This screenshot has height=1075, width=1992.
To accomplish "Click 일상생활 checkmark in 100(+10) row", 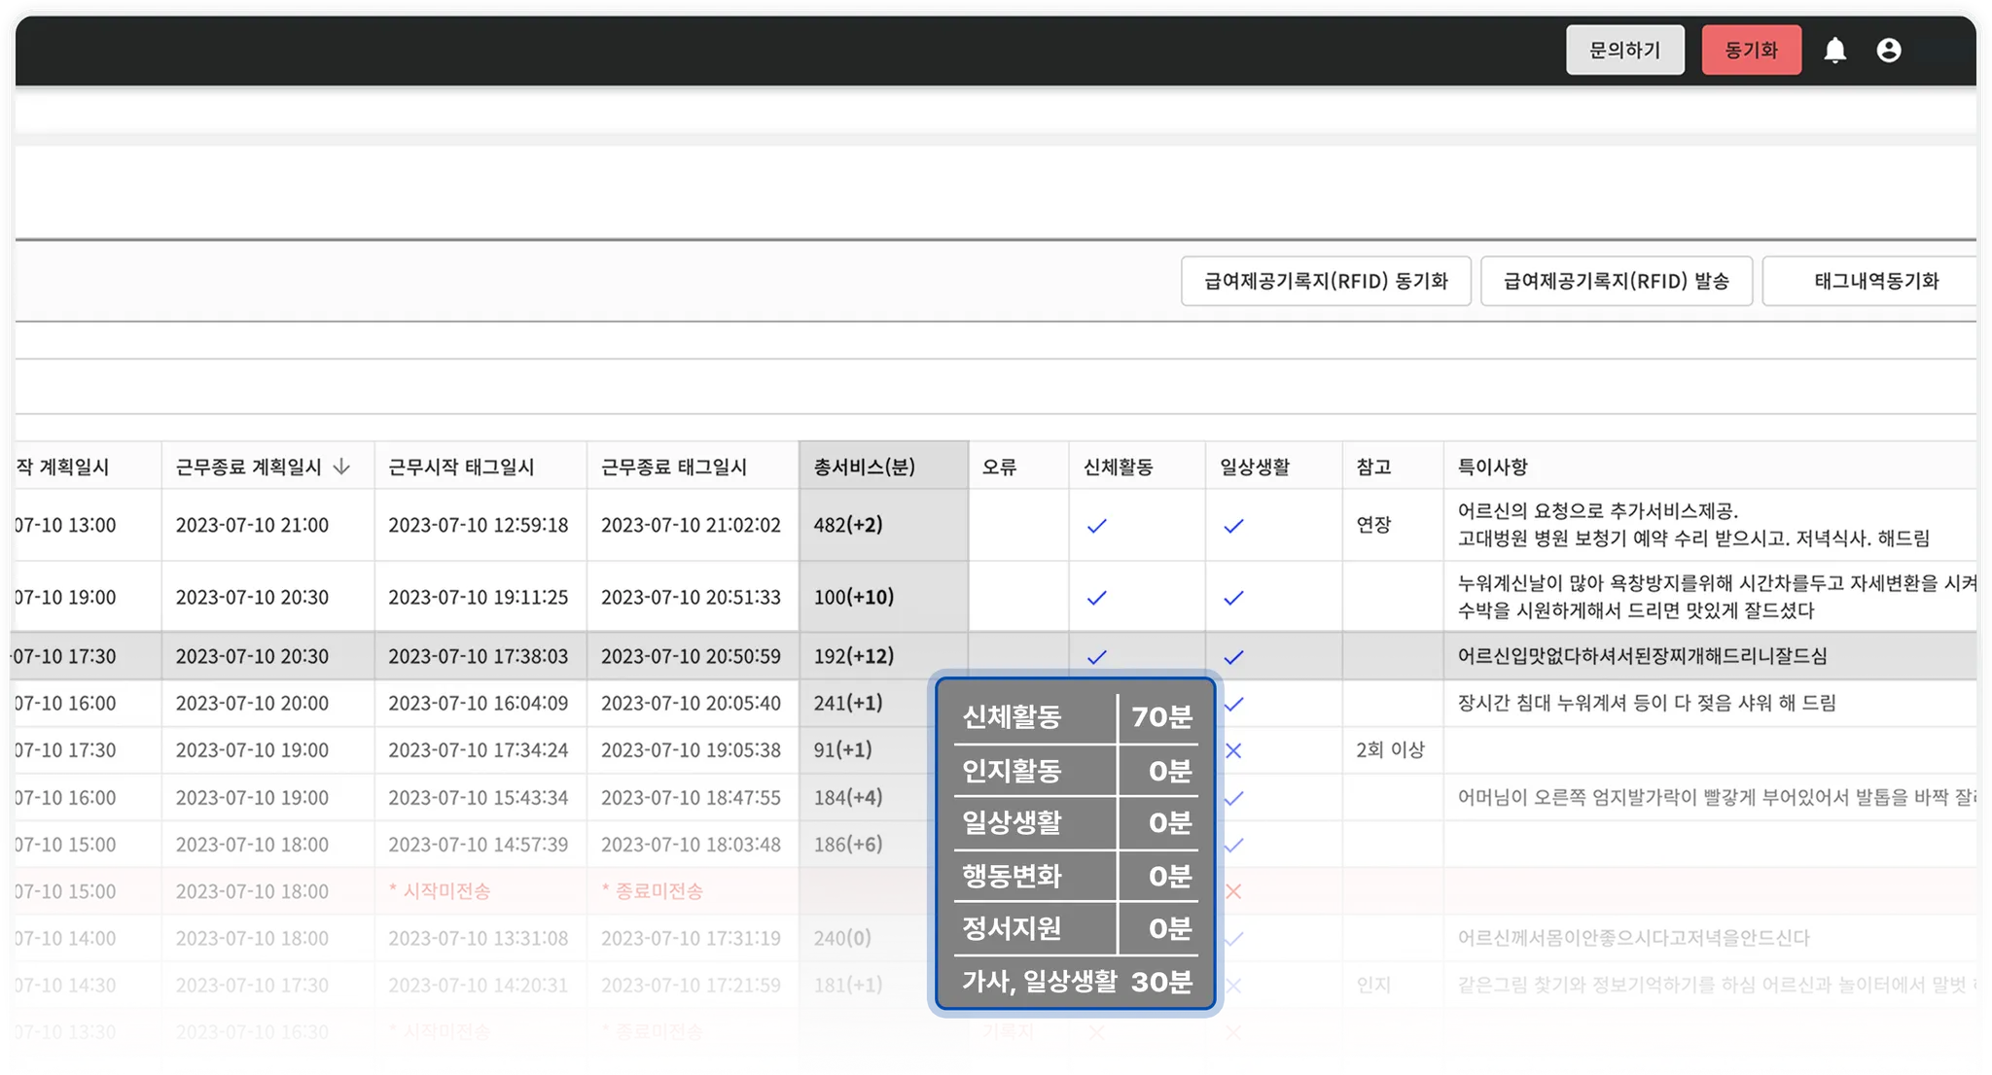I will 1233,598.
